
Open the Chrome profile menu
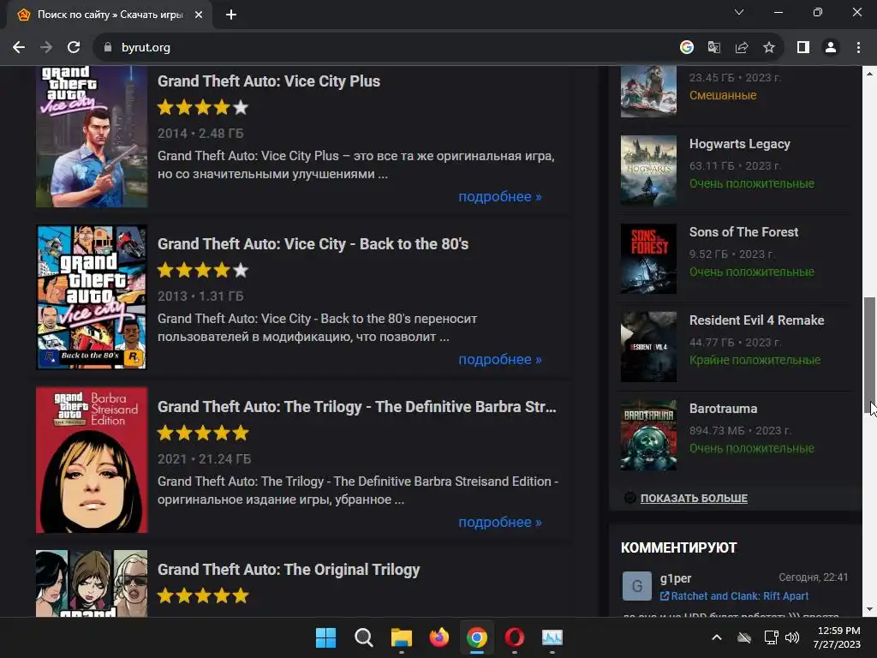[x=831, y=48]
